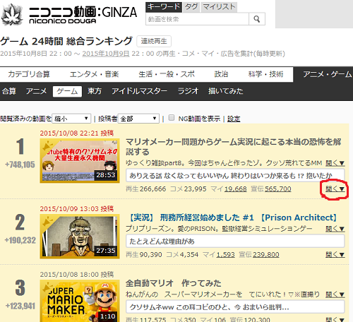Select ラジオ sub-category
The width and height of the screenshot is (353, 322).
click(188, 91)
